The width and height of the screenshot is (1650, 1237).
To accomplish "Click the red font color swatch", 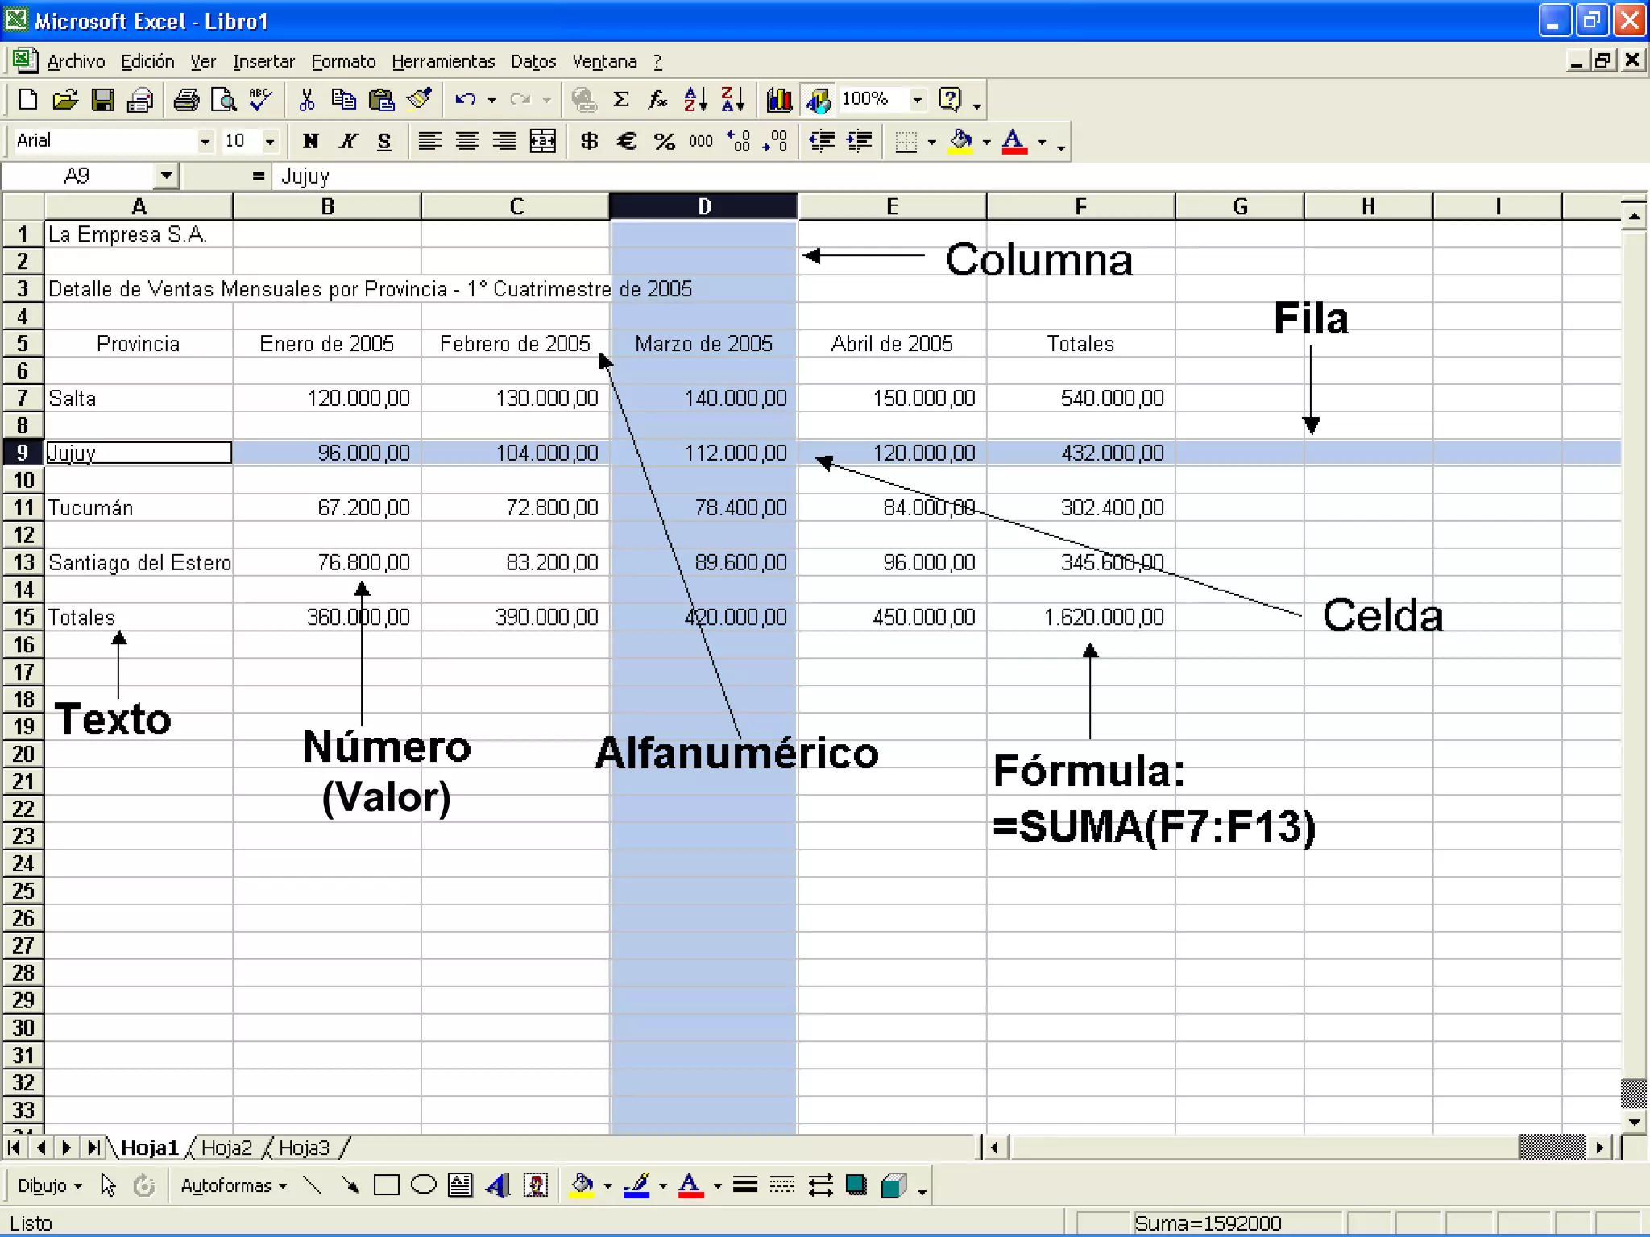I will click(x=1014, y=142).
